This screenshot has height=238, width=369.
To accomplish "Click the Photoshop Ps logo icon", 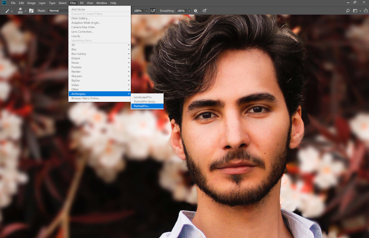I will pos(4,3).
